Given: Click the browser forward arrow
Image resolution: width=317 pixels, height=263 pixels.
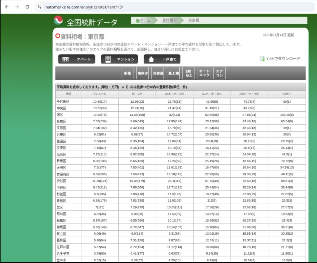Looking at the screenshot, I should tap(17, 7).
